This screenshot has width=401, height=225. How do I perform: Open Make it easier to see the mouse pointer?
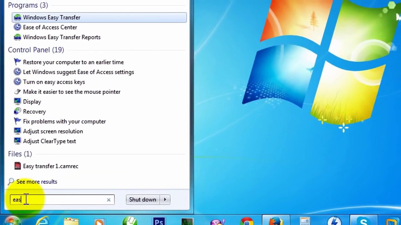click(72, 92)
